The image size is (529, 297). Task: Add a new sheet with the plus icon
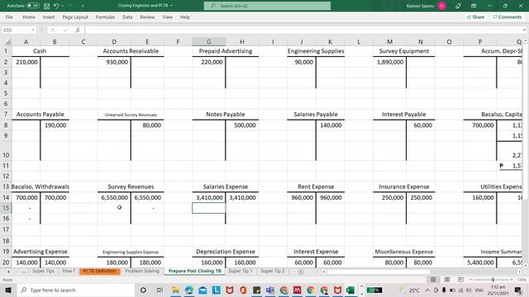(x=301, y=271)
